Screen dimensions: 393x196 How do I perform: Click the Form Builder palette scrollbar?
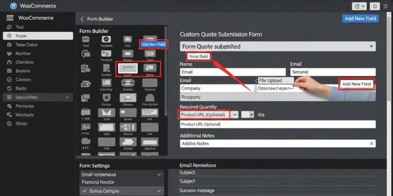tap(166, 71)
